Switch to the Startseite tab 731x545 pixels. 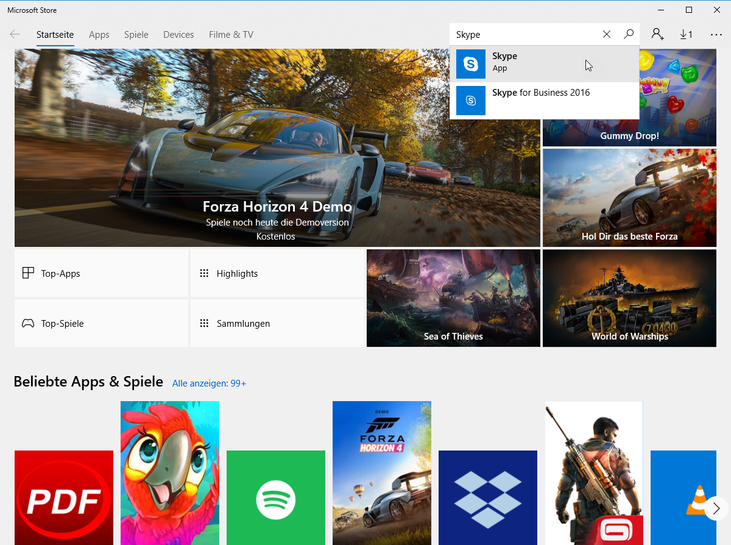(55, 35)
